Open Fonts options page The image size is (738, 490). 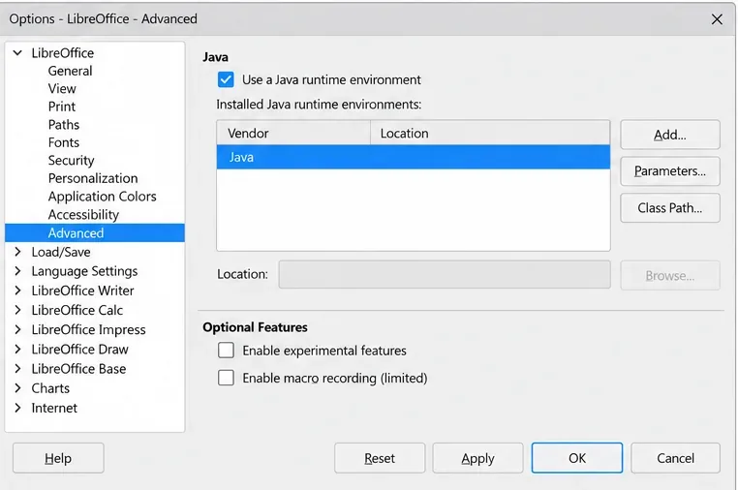[64, 142]
